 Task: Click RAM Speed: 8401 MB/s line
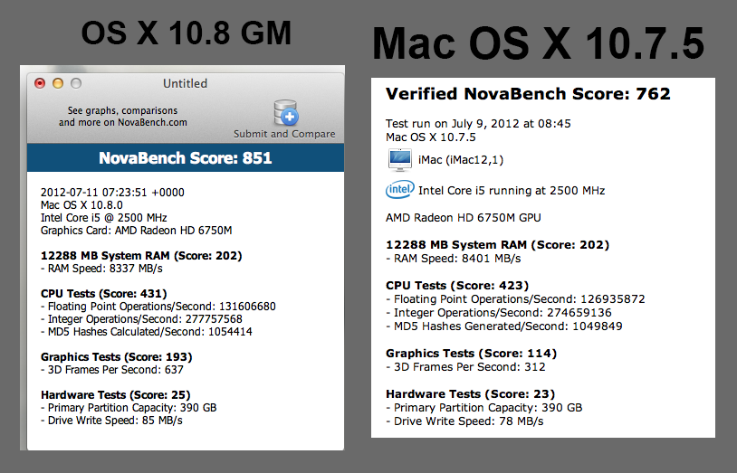click(453, 259)
